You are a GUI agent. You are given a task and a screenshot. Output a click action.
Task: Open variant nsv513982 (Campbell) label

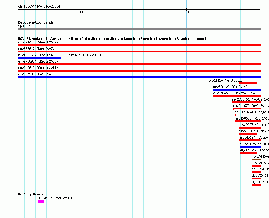[254, 131]
